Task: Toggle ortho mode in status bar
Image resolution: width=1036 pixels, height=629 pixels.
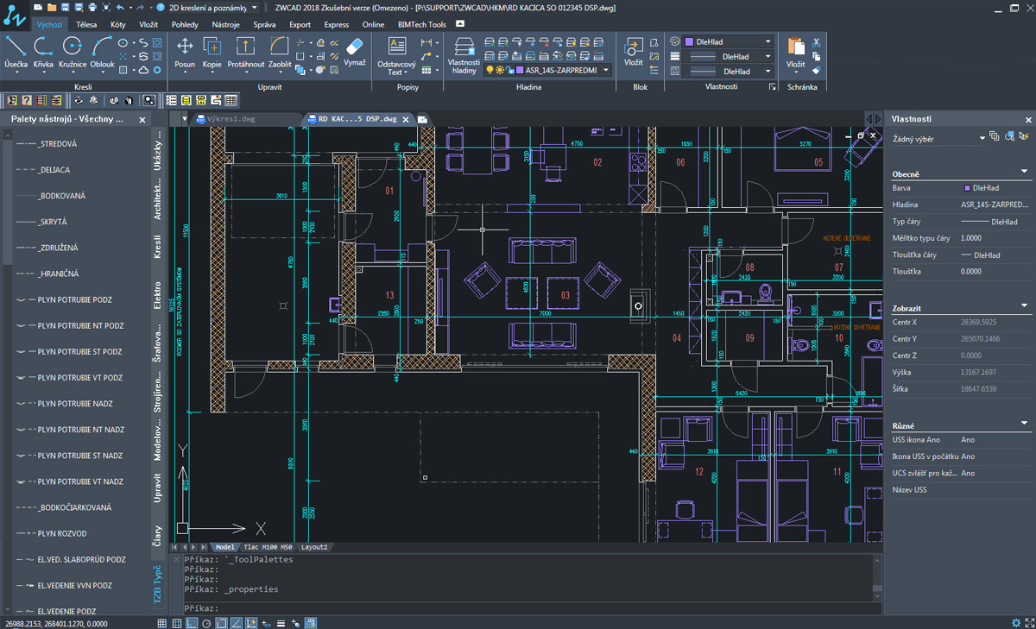Action: (192, 622)
